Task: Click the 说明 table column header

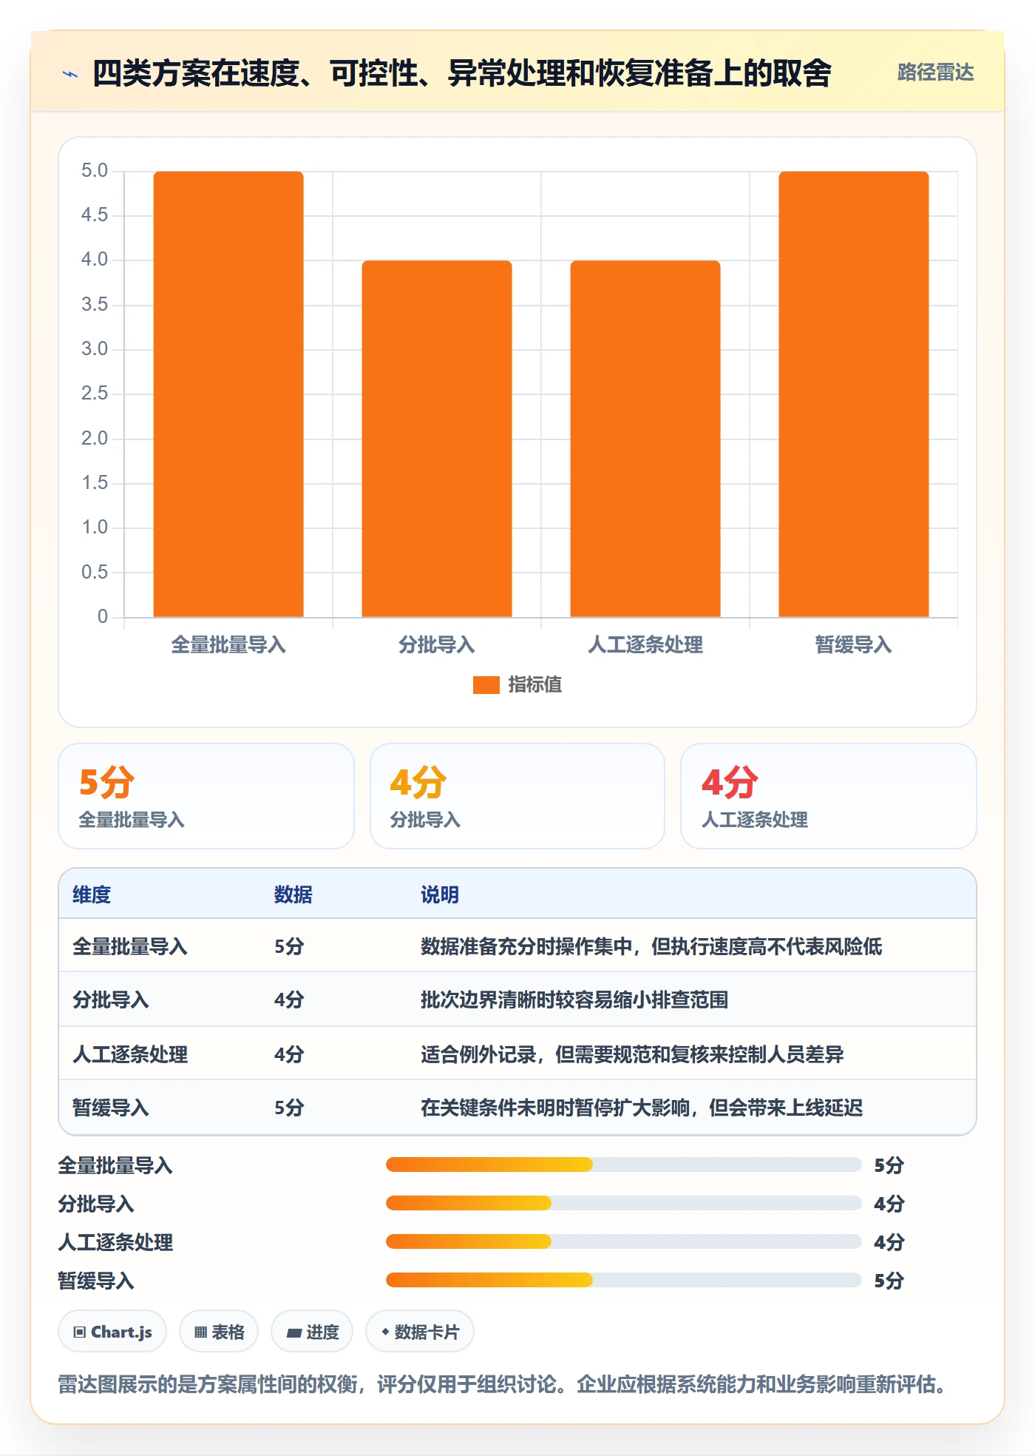Action: [x=440, y=894]
